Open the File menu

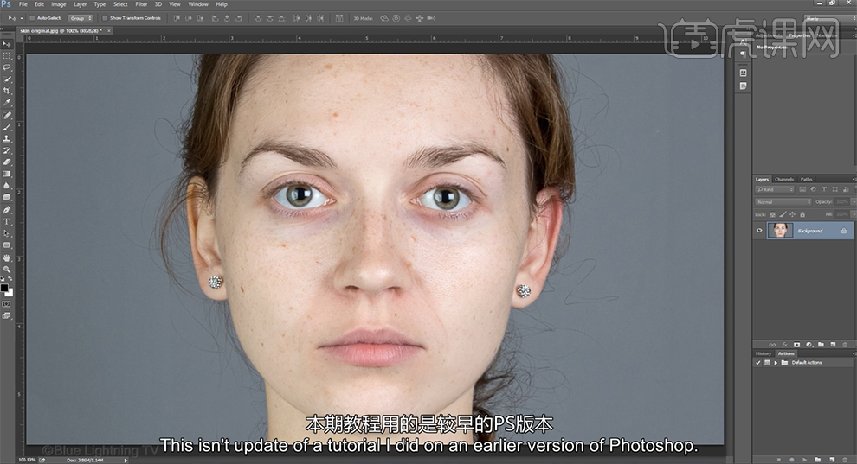pyautogui.click(x=23, y=4)
